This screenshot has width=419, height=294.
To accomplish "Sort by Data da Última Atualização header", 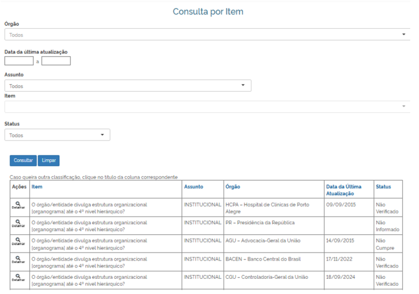I will pyautogui.click(x=343, y=190).
